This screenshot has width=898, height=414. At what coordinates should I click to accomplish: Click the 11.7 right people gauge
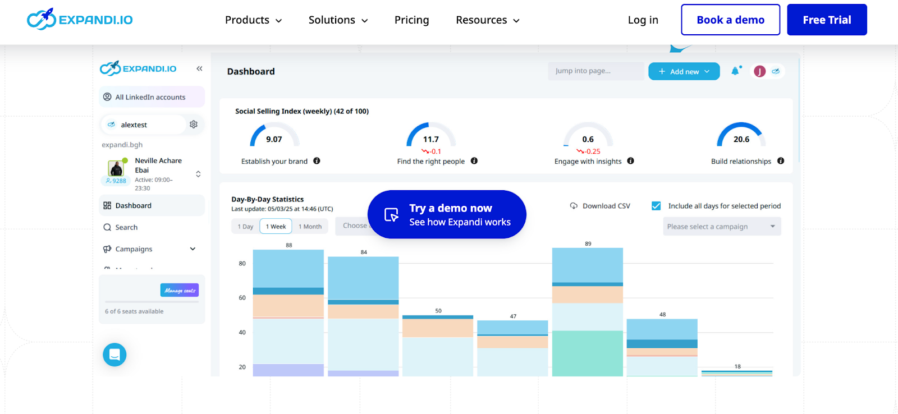pos(431,135)
